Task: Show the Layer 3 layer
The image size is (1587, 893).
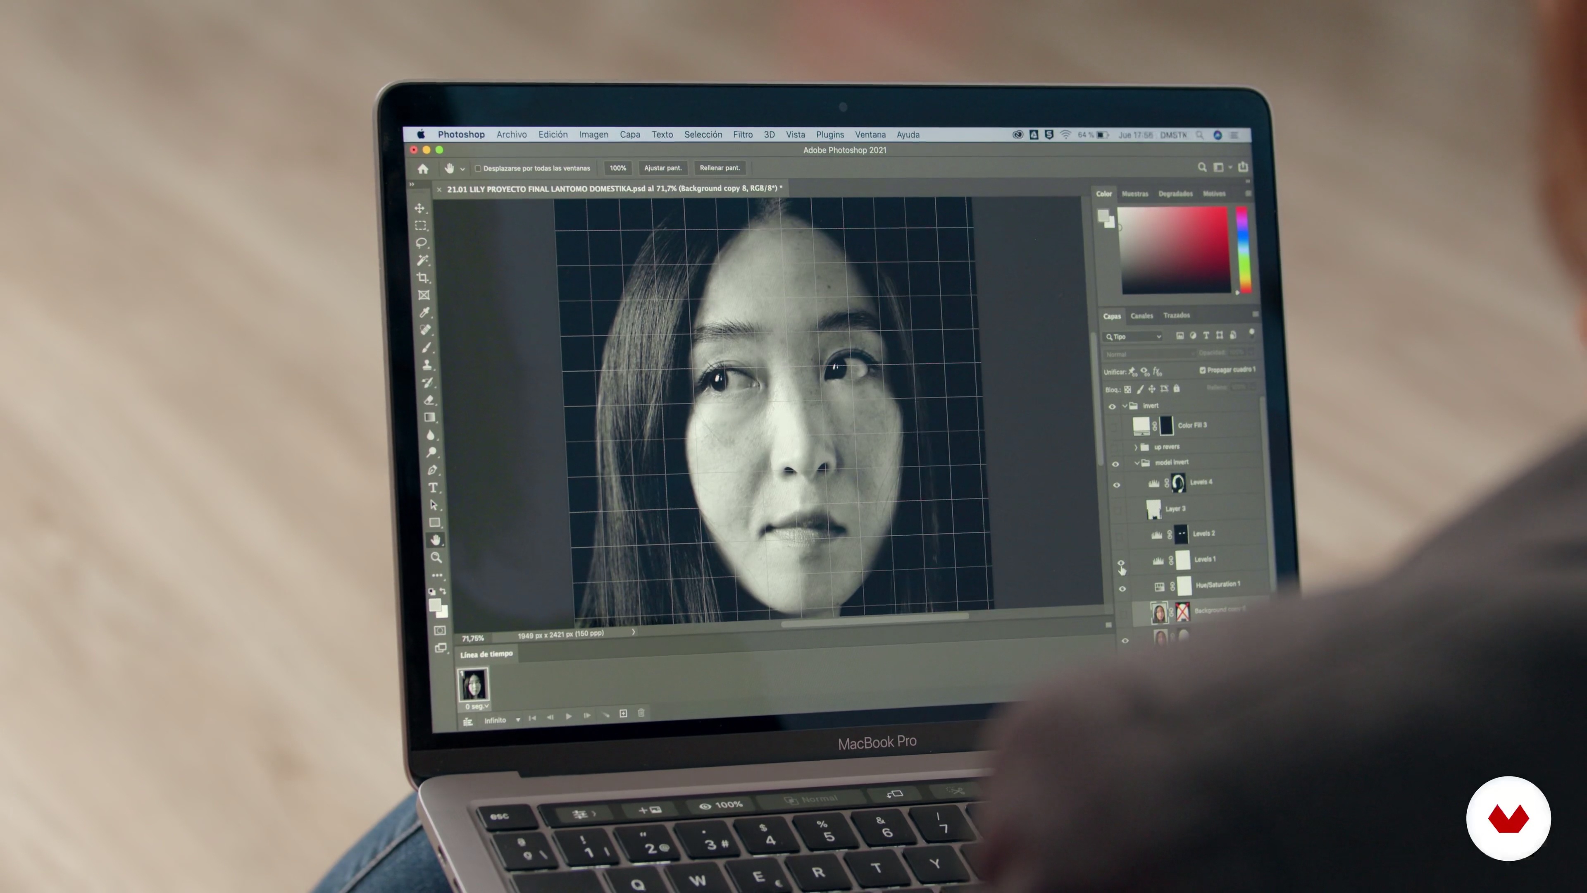Action: pyautogui.click(x=1118, y=510)
